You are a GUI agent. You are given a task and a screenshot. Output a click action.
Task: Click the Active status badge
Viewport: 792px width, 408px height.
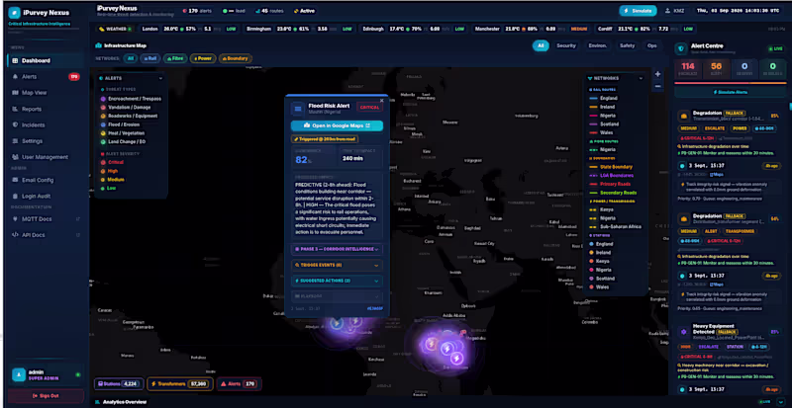305,11
